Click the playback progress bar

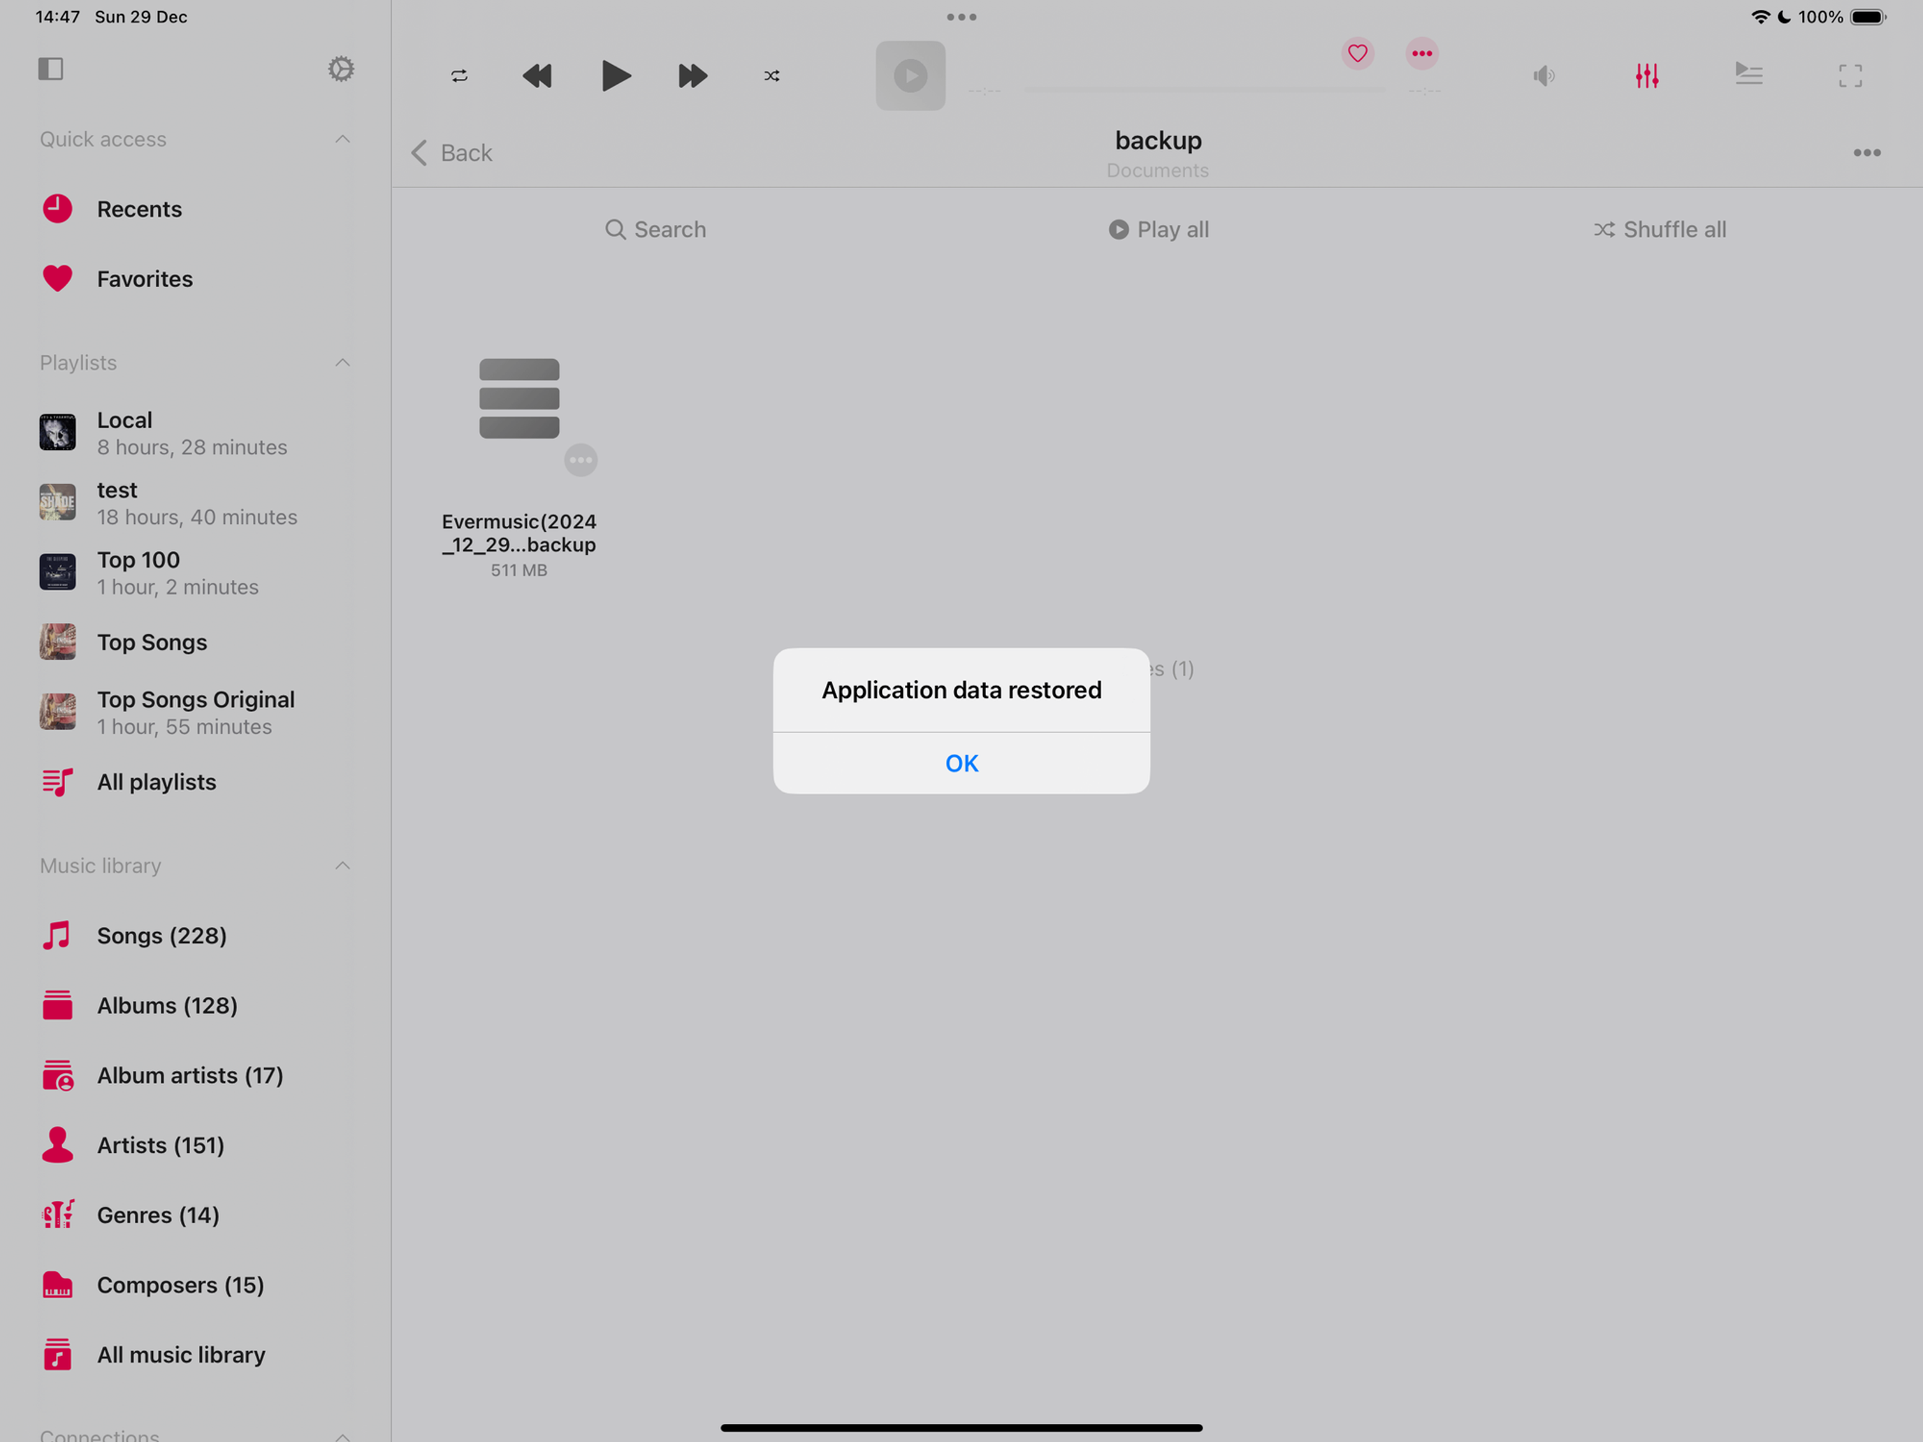[x=1205, y=89]
